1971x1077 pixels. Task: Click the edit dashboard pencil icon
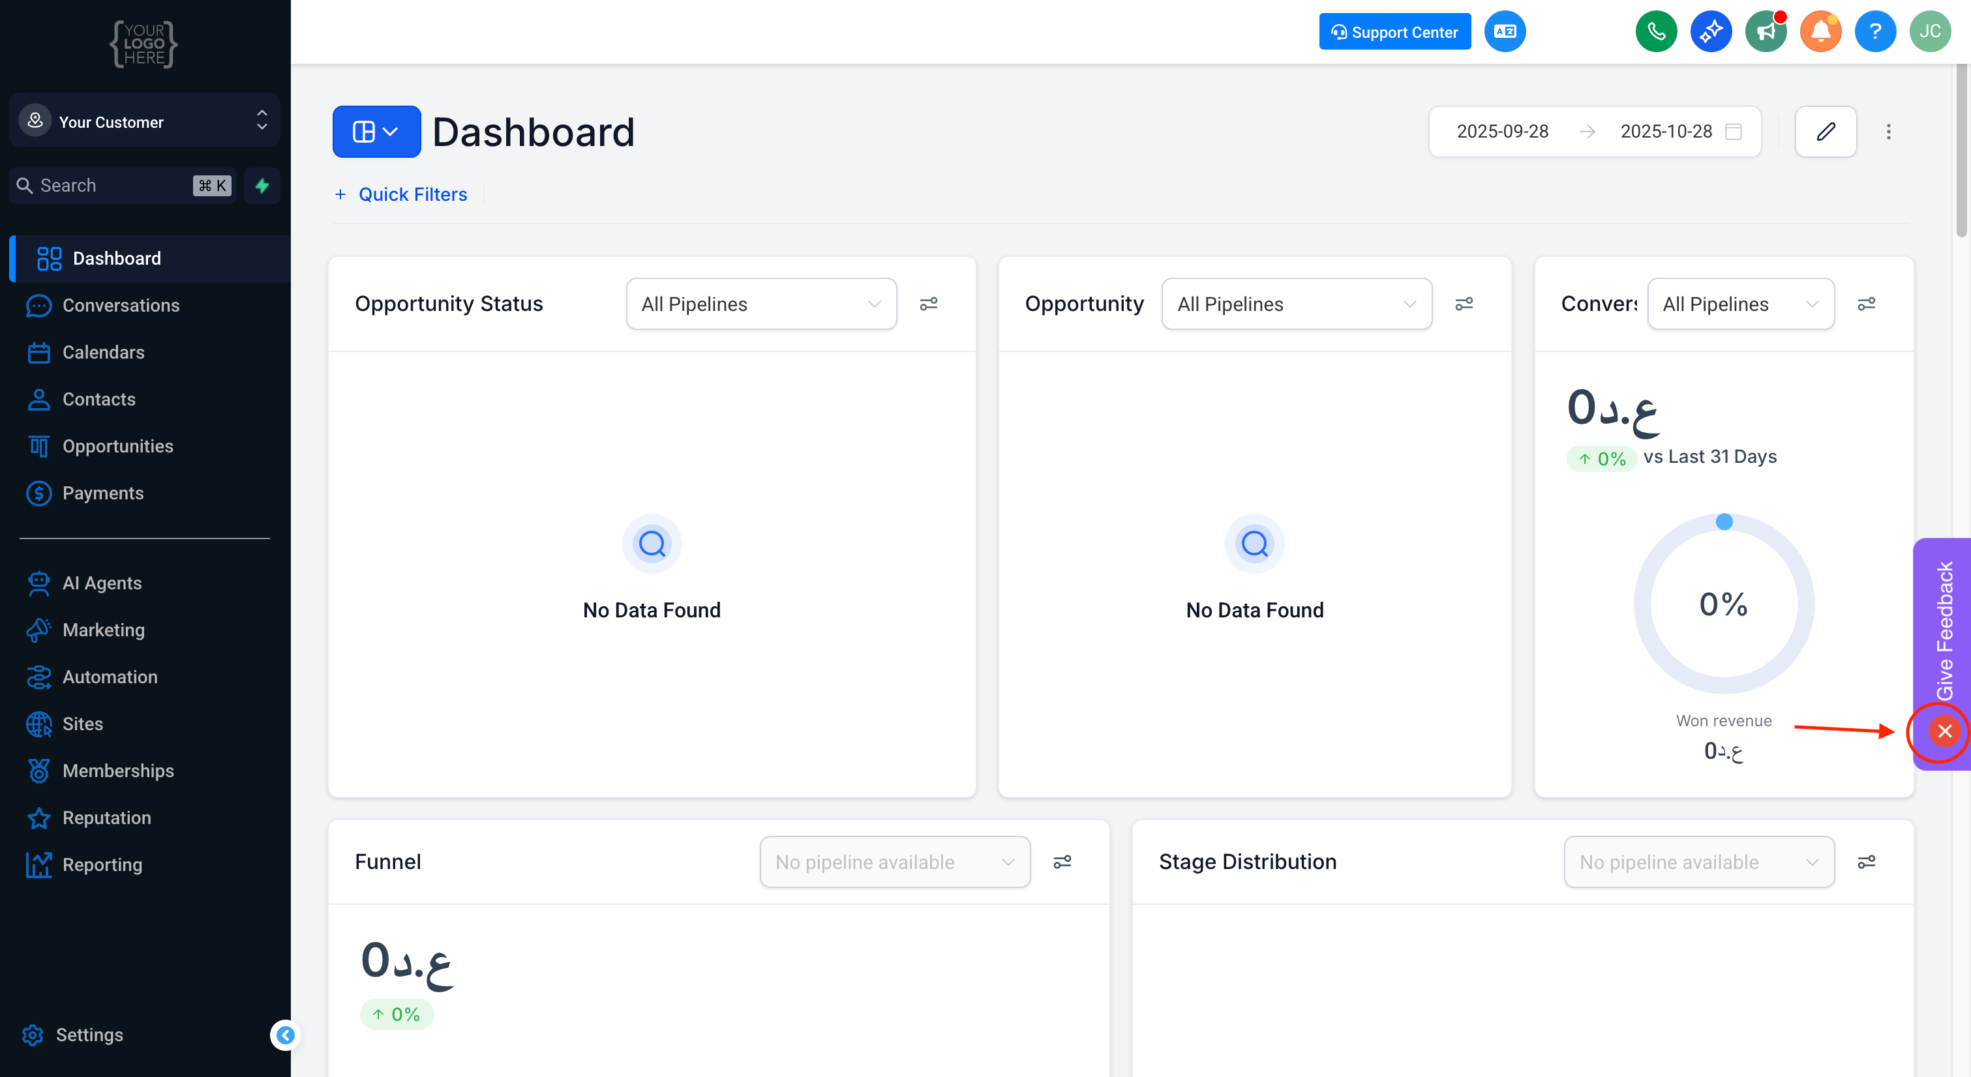pos(1826,132)
